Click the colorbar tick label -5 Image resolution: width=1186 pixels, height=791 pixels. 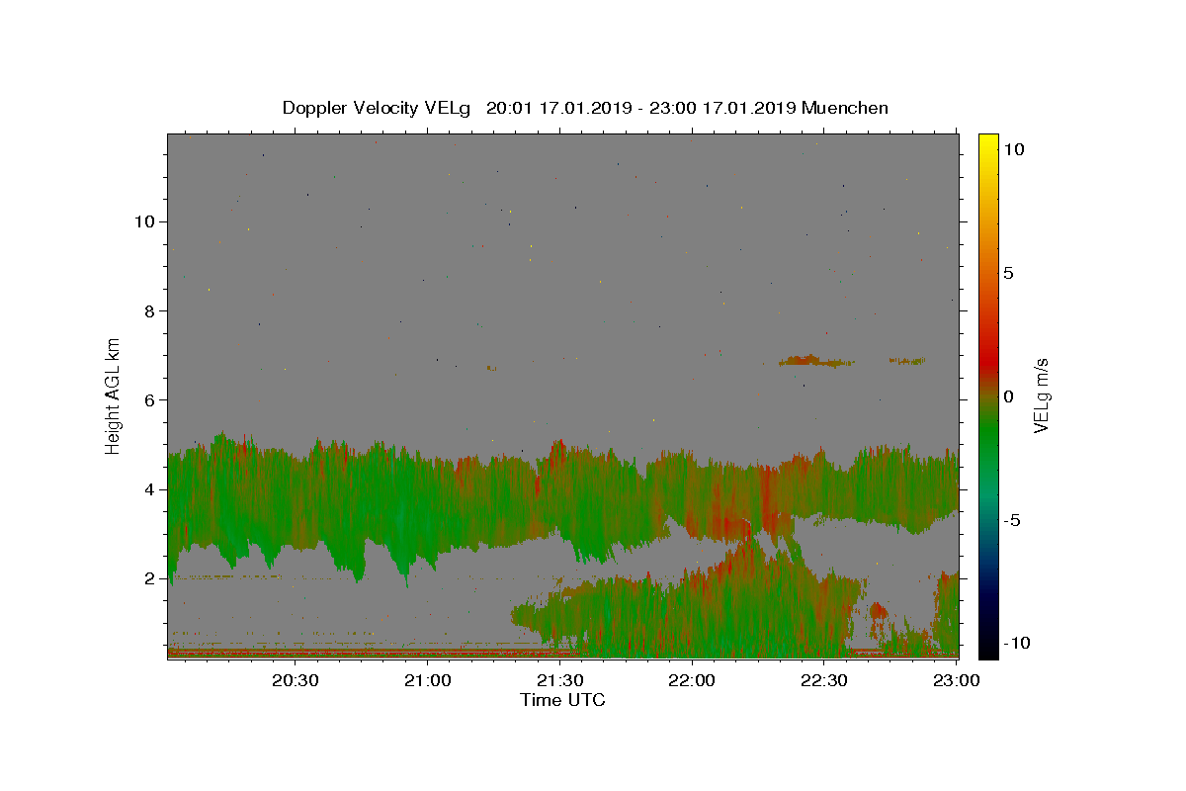click(x=1010, y=520)
